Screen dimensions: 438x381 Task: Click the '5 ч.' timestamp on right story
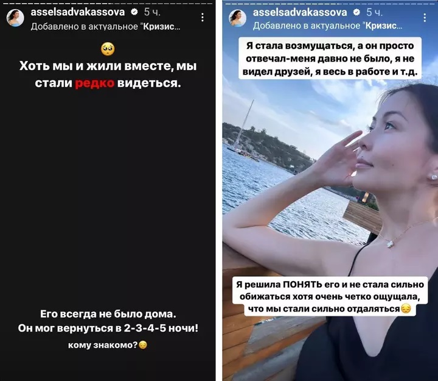(x=374, y=12)
